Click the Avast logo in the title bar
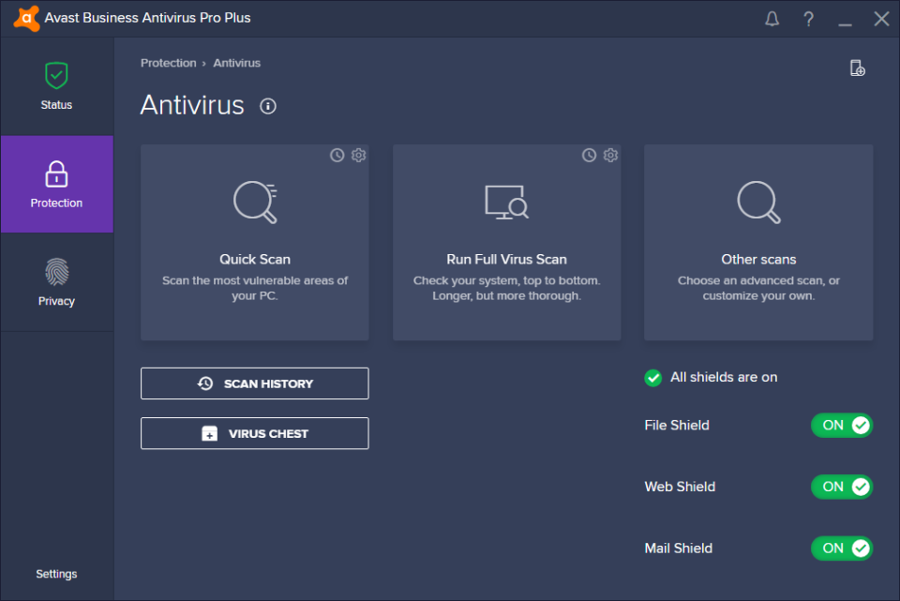 (25, 18)
